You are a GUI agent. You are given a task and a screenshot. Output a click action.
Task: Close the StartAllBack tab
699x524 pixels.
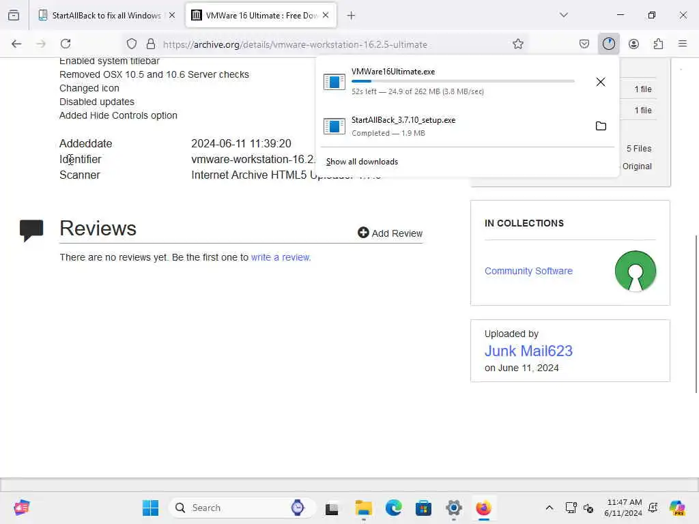click(x=172, y=15)
